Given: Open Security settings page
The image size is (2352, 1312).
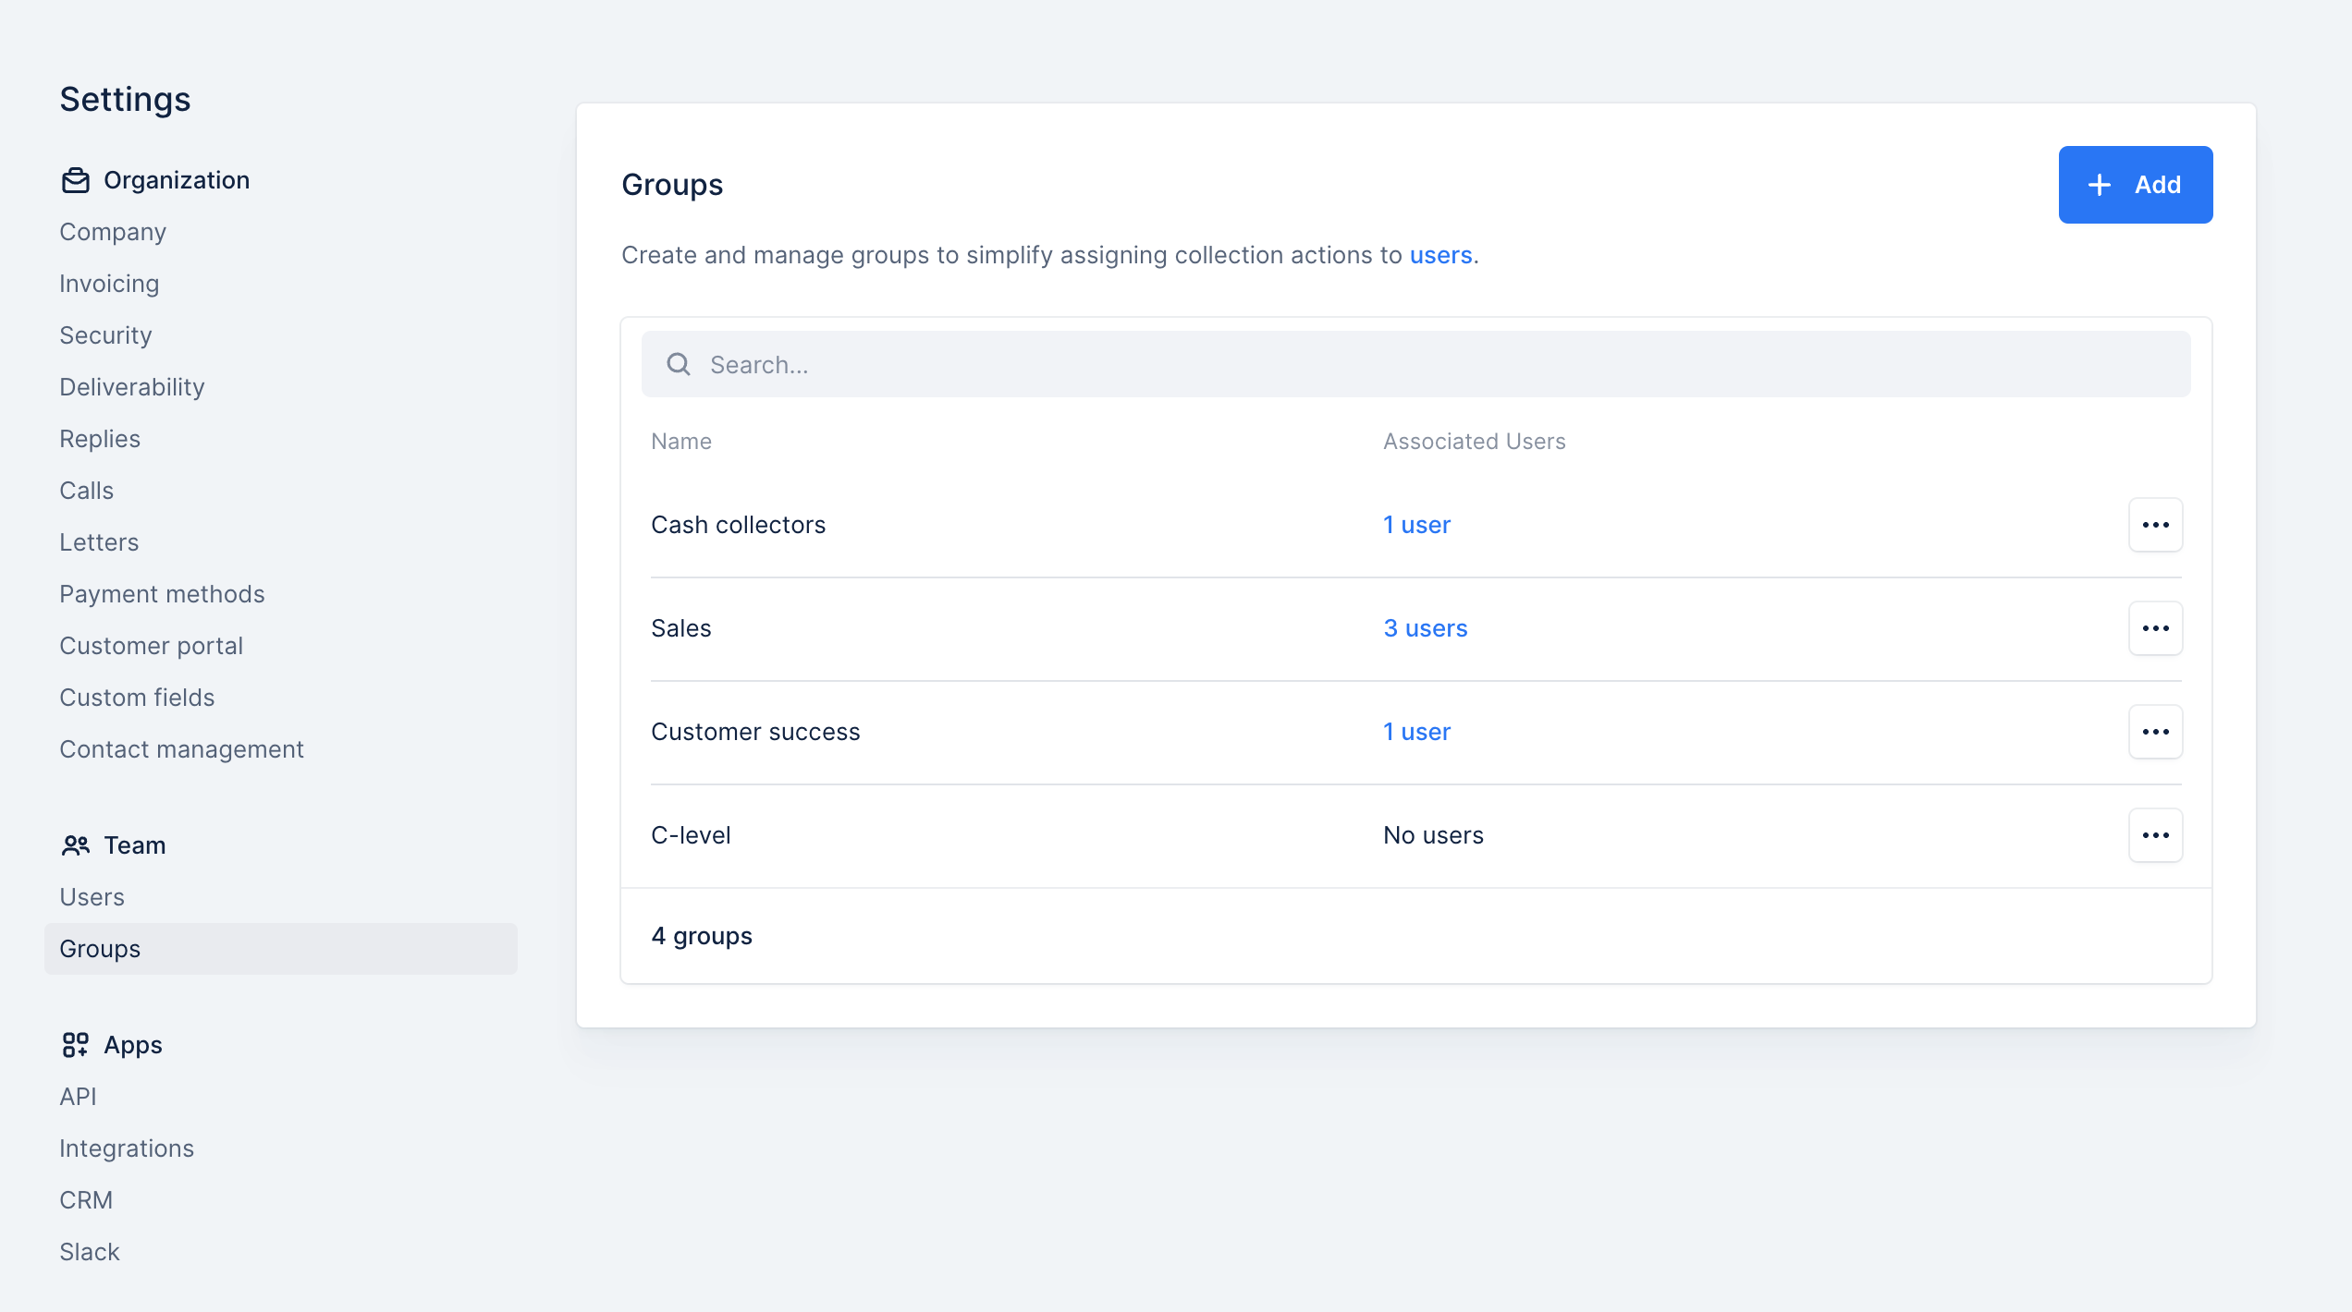Looking at the screenshot, I should click(105, 335).
